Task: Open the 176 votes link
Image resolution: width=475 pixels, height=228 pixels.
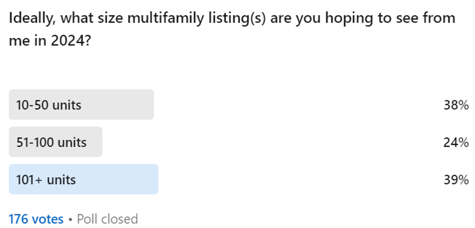Action: [36, 219]
